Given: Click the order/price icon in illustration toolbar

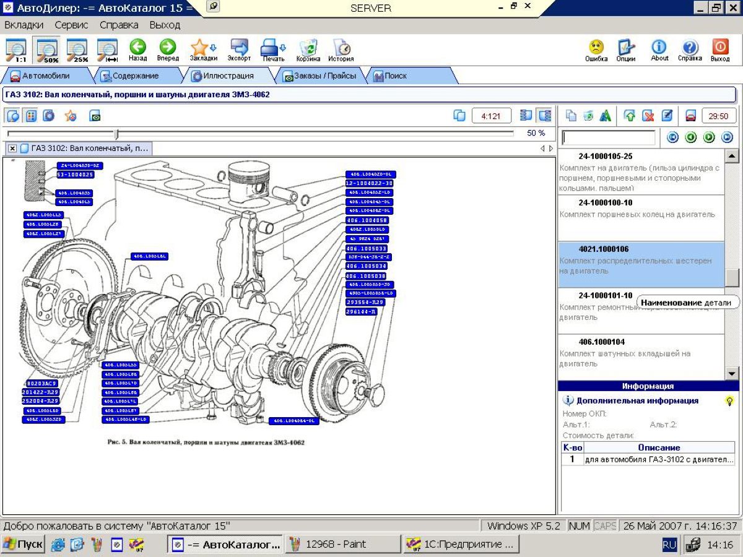Looking at the screenshot, I should [x=95, y=116].
